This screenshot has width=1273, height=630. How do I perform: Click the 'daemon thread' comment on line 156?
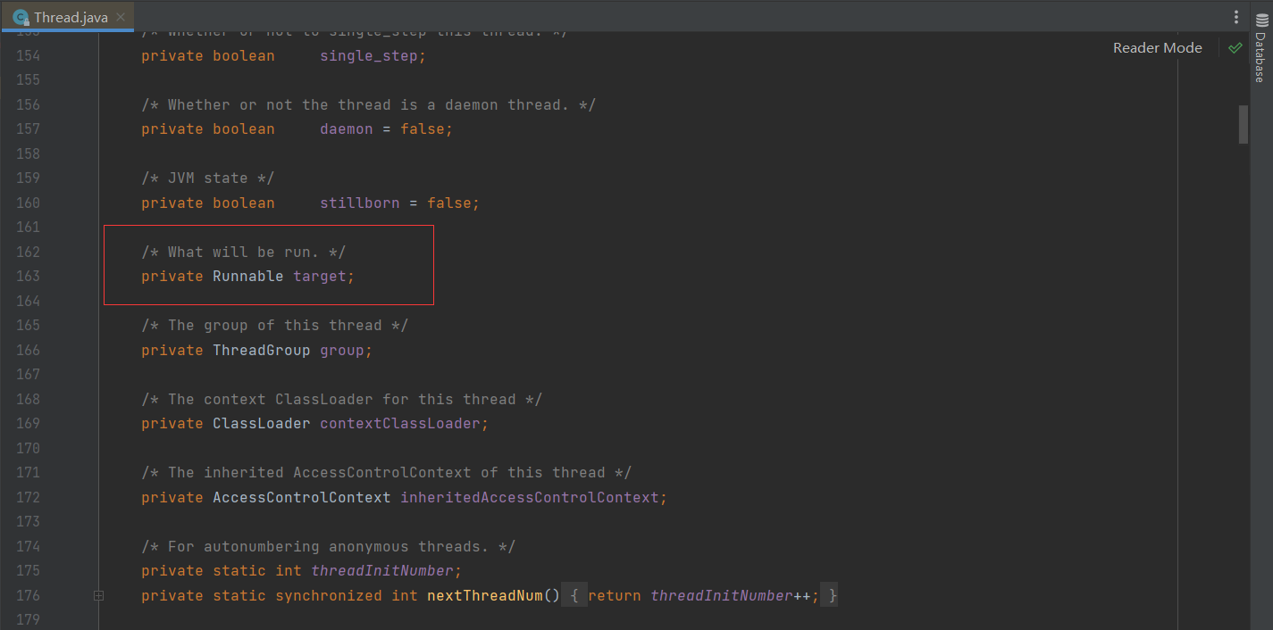[x=368, y=105]
